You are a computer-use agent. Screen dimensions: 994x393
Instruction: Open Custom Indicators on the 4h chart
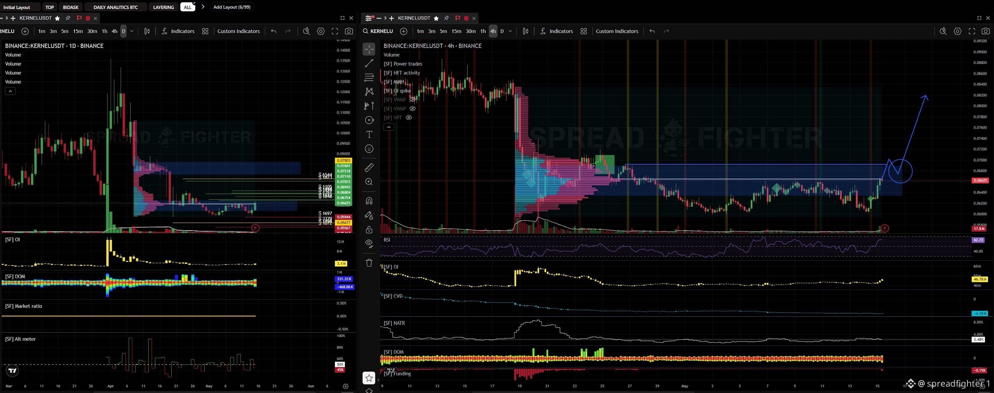[x=617, y=31]
